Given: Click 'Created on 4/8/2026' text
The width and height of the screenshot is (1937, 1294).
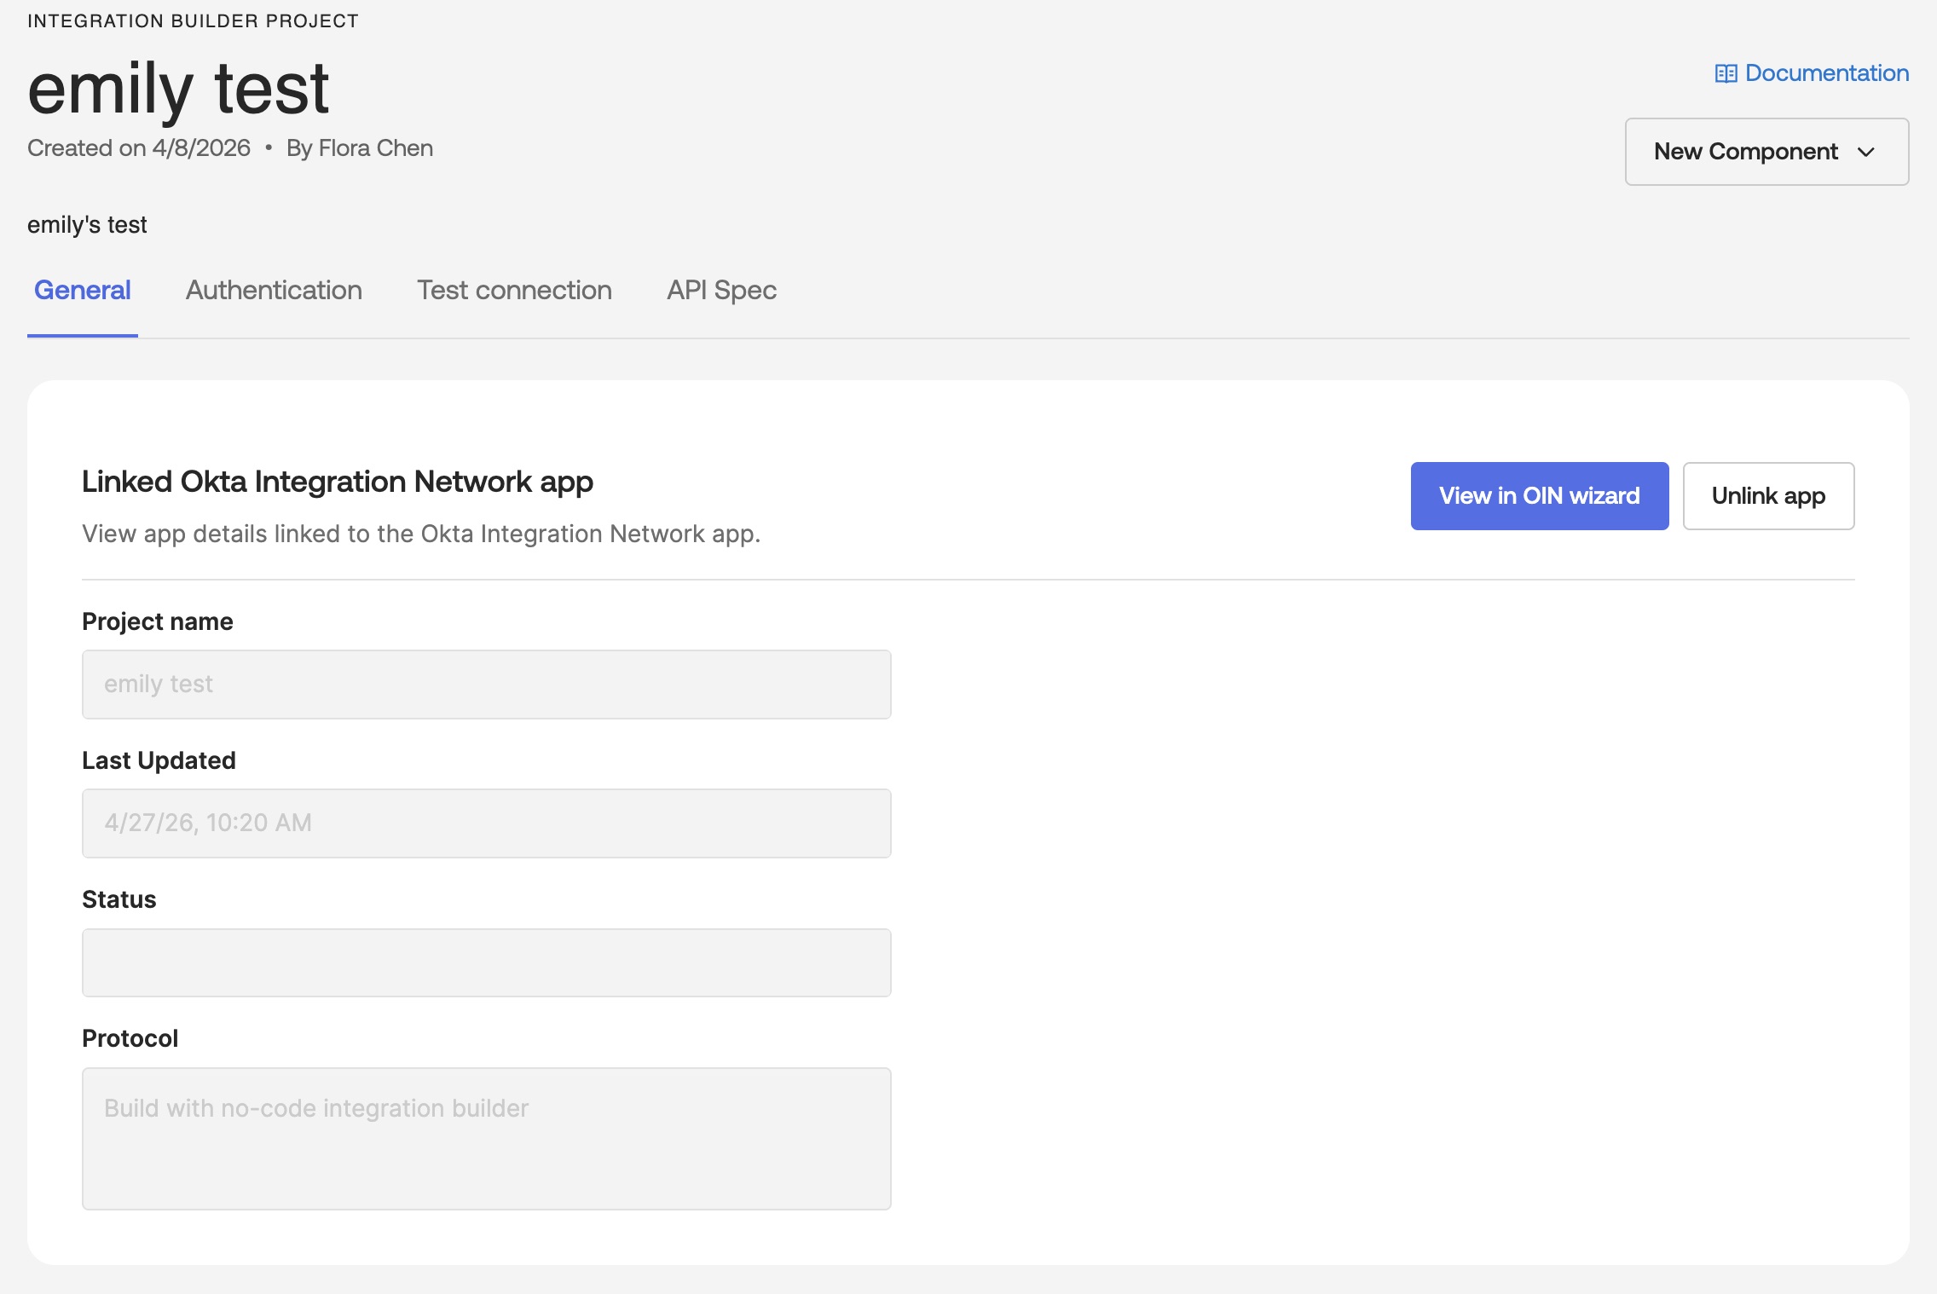Looking at the screenshot, I should pyautogui.click(x=139, y=148).
